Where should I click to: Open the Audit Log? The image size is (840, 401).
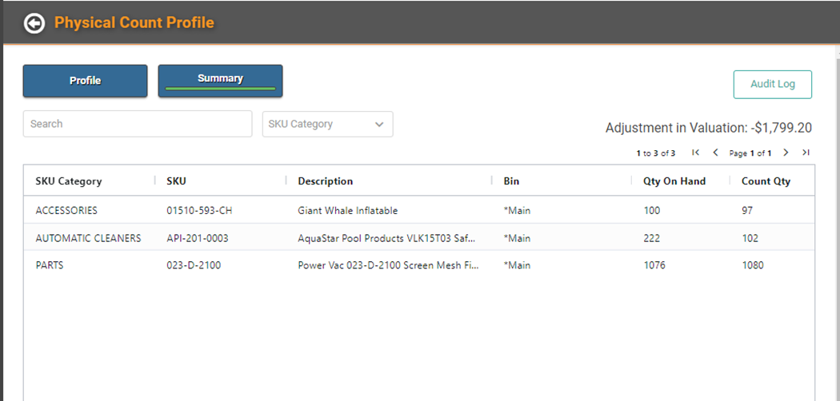pyautogui.click(x=772, y=84)
